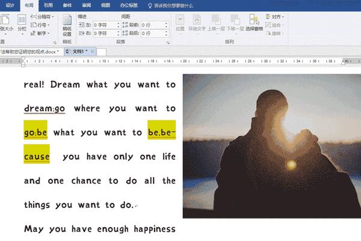
Task: Switch to the 邮件 Mailings tab
Action: 67,5
